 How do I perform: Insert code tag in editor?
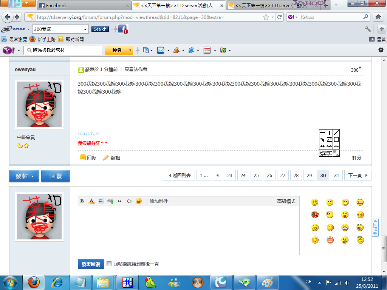coord(129,201)
